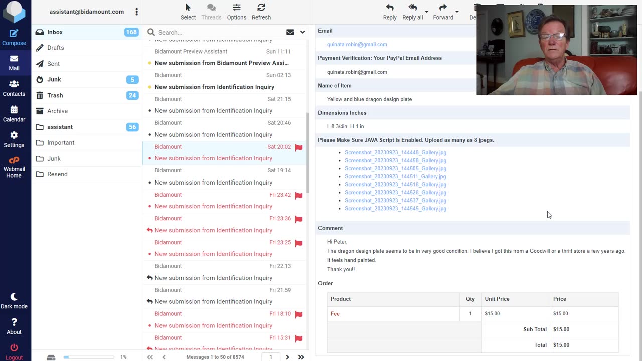642x361 pixels.
Task: Open the Fri 21:59 replied message
Action: pyautogui.click(x=224, y=296)
